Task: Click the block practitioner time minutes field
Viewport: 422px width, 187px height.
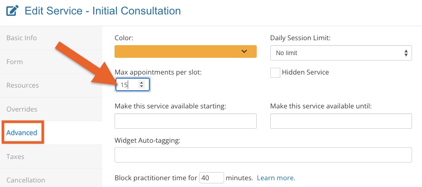Action: pos(211,178)
